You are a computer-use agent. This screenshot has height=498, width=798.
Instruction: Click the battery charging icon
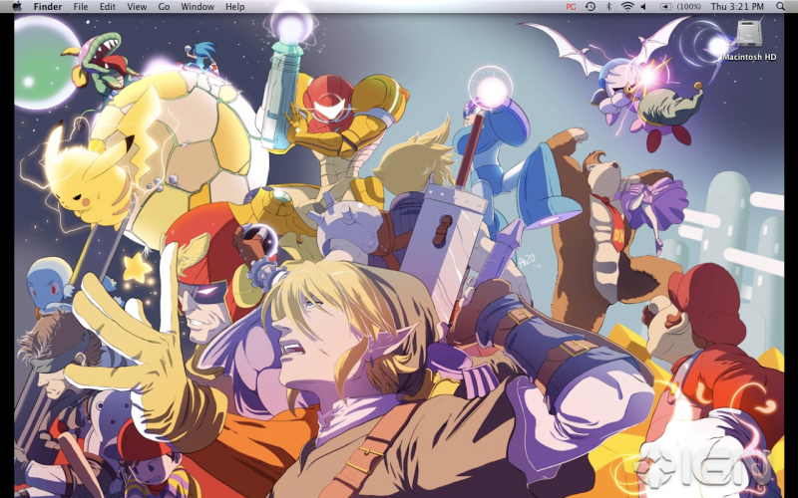tap(665, 7)
